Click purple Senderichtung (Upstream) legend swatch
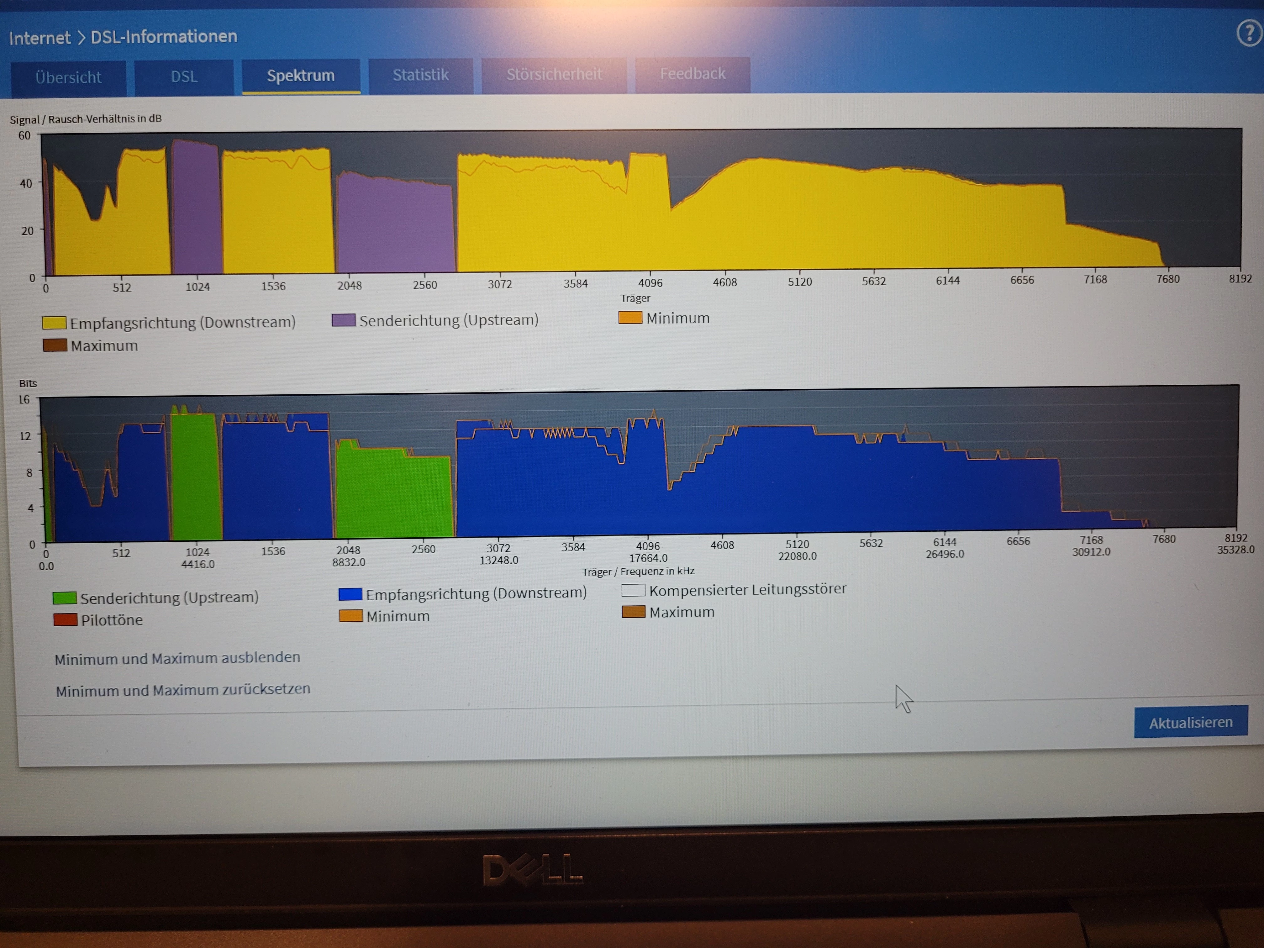Screen dimensions: 1264x948 tap(343, 320)
